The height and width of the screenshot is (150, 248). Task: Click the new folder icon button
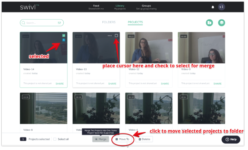(x=209, y=23)
